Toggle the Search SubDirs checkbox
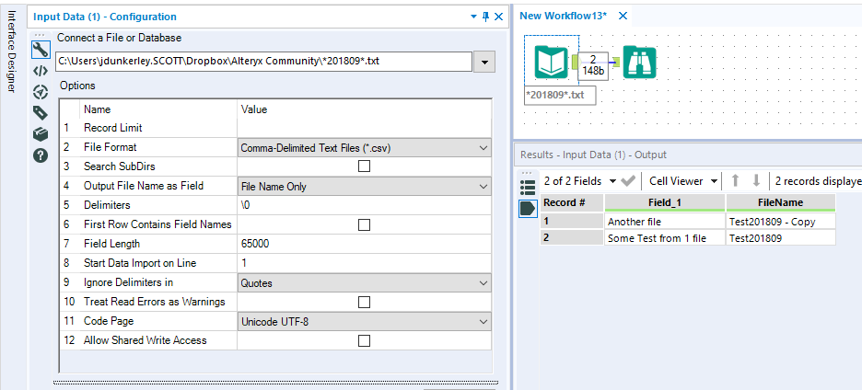This screenshot has height=390, width=862. coord(364,166)
